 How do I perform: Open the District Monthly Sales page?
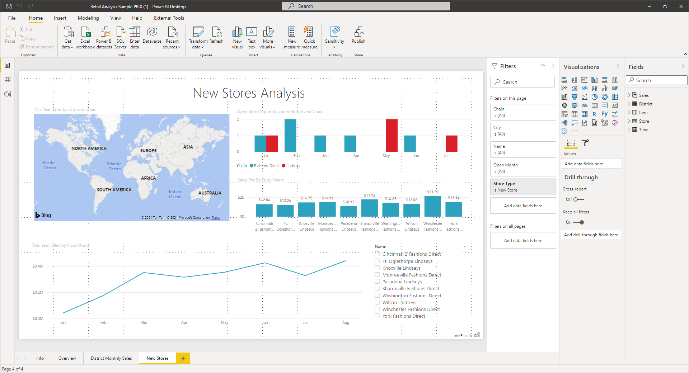(x=111, y=358)
